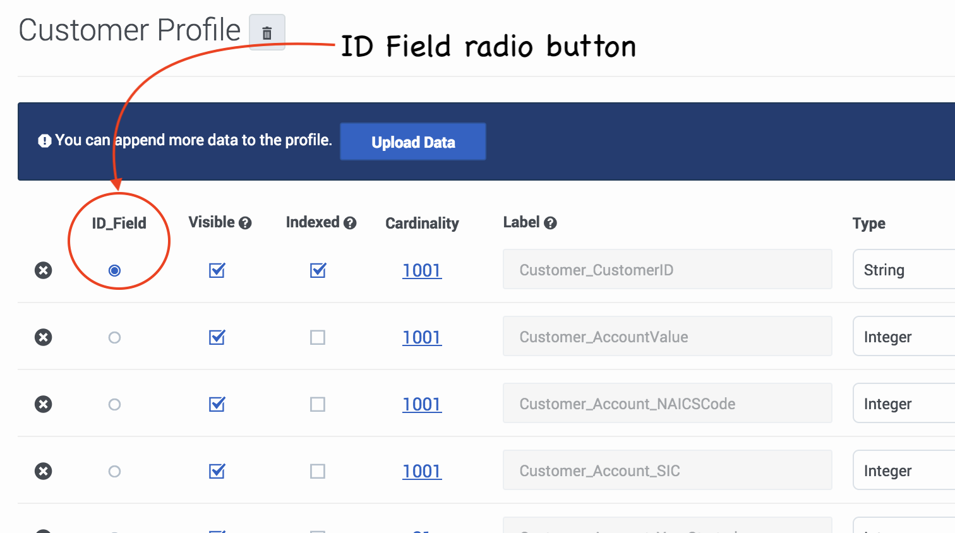
Task: Click the Upload Data button
Action: tap(413, 141)
